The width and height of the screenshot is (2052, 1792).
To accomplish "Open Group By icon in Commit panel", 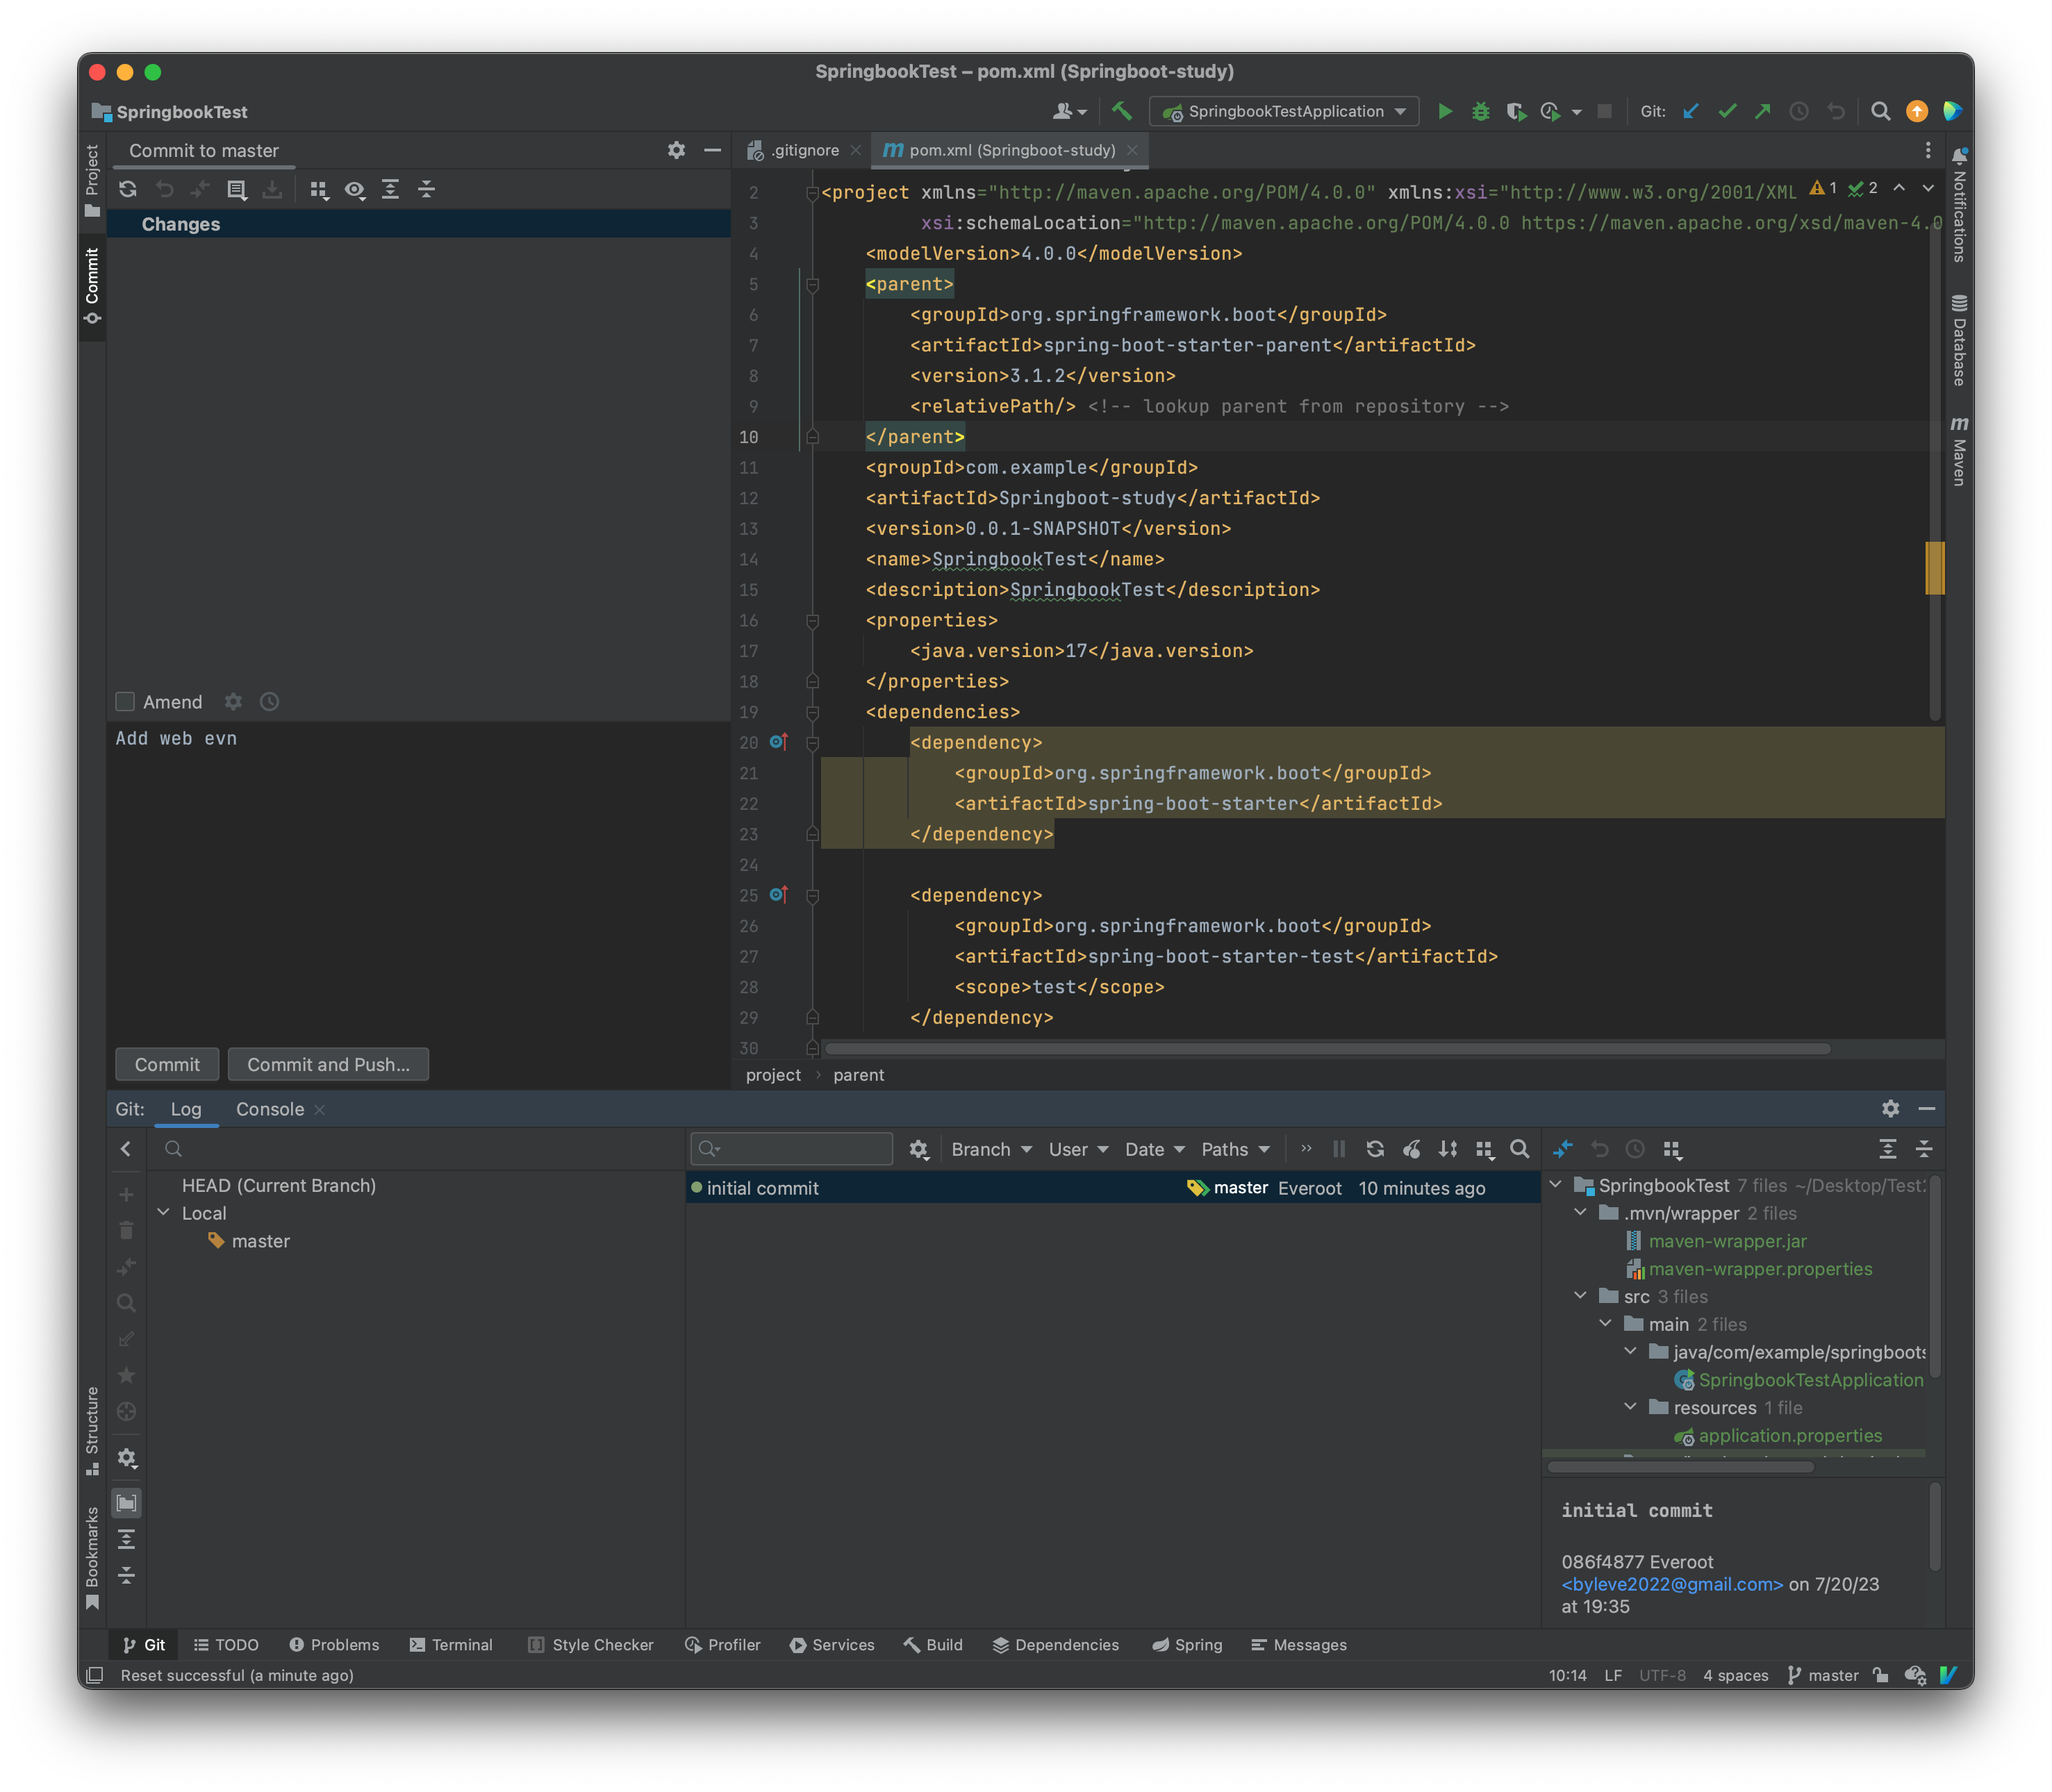I will click(319, 189).
